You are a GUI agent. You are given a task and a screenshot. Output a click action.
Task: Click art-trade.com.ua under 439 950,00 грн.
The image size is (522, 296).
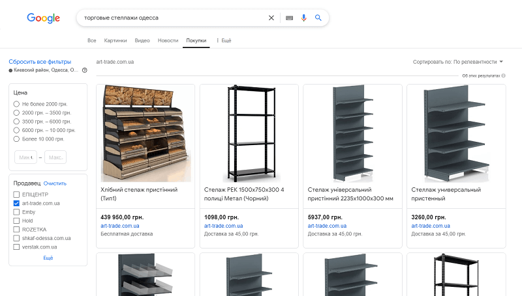[x=120, y=226]
